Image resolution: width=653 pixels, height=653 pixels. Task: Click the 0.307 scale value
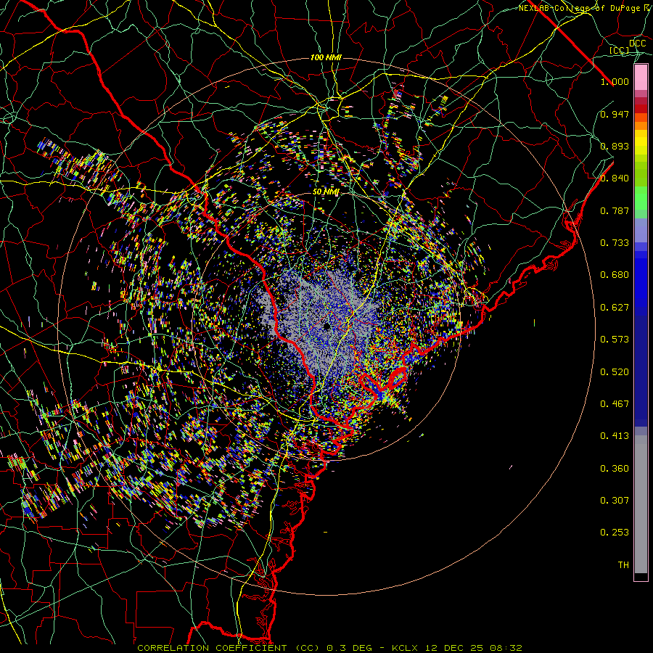click(x=615, y=501)
